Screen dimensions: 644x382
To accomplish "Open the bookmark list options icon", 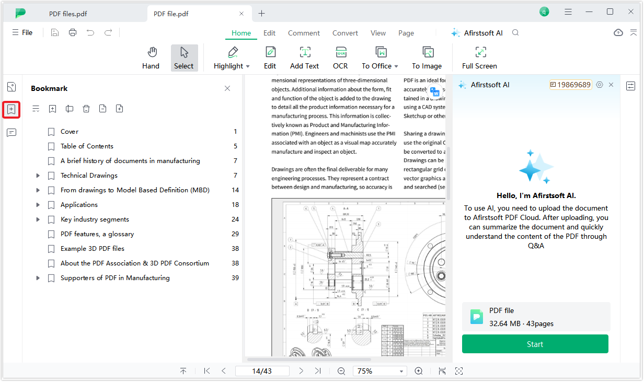I will (36, 109).
